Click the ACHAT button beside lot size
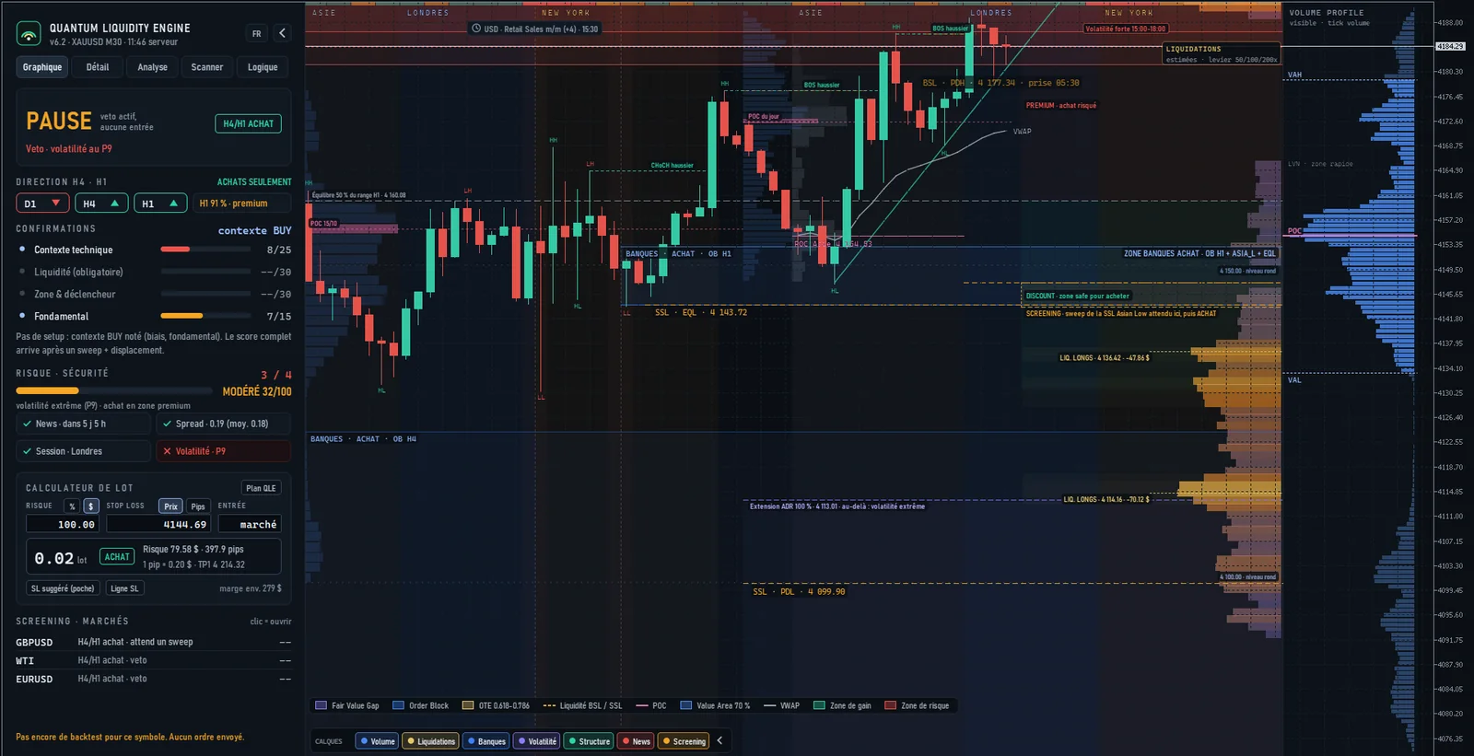The width and height of the screenshot is (1474, 756). point(117,557)
